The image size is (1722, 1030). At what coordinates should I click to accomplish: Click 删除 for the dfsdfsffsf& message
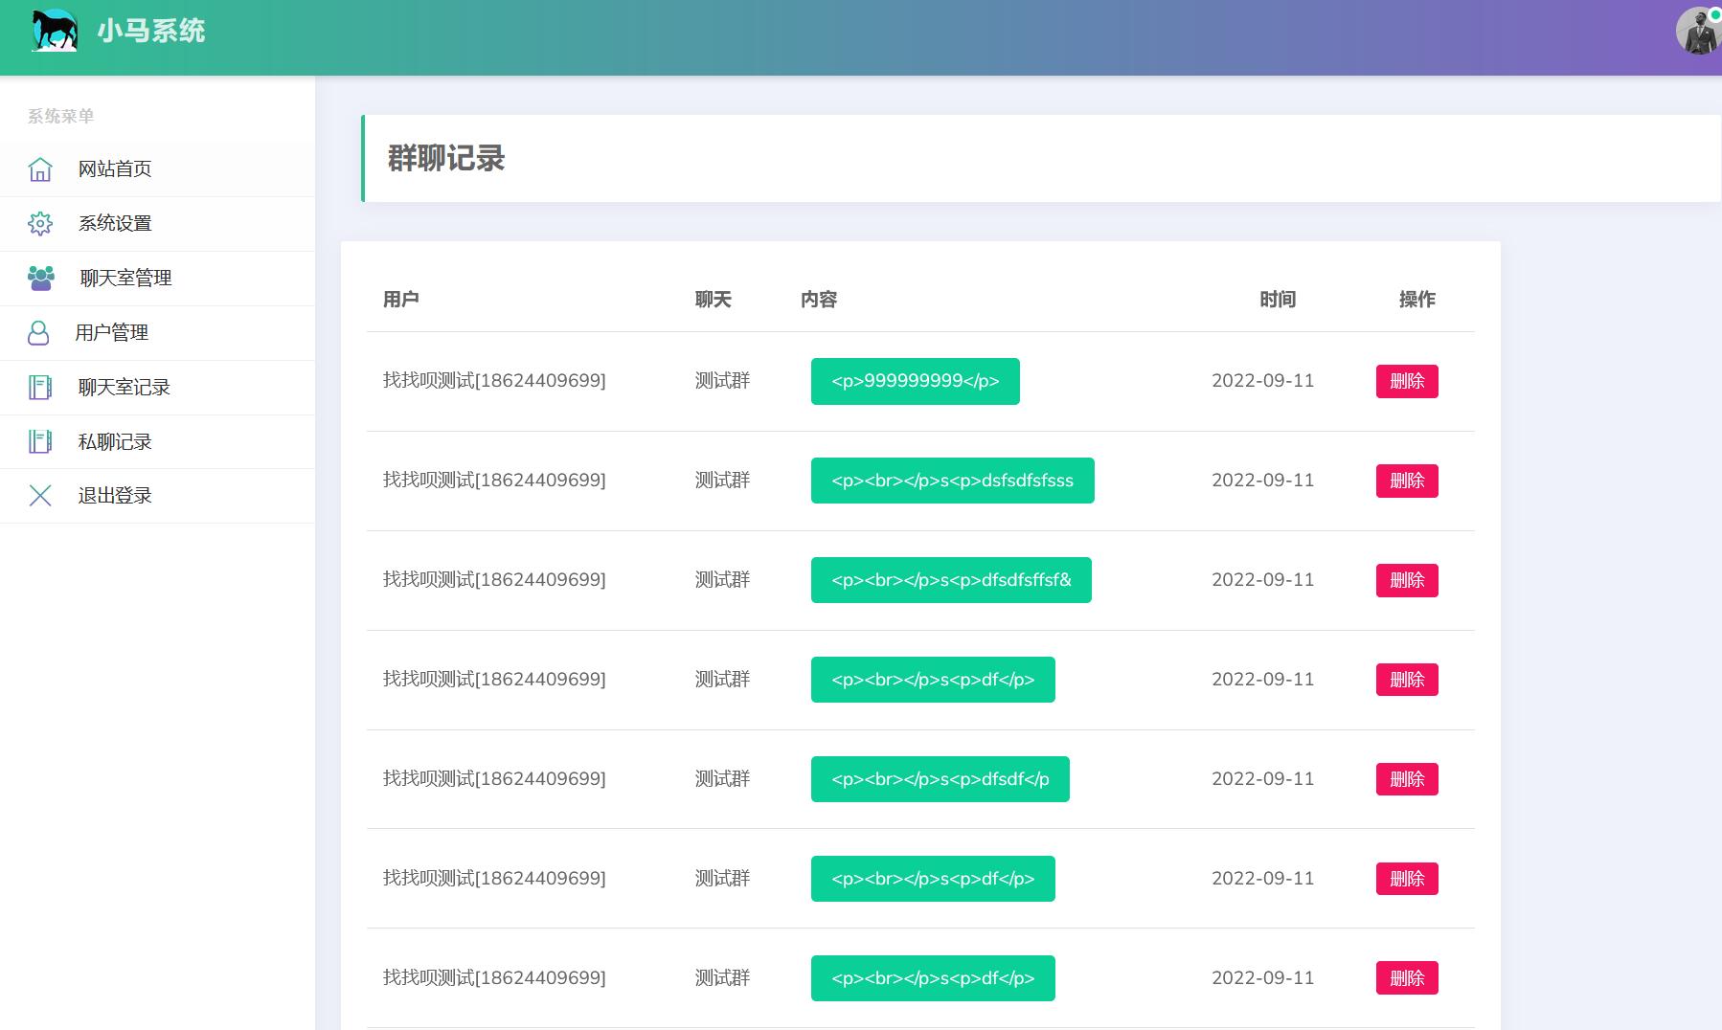[x=1406, y=580]
